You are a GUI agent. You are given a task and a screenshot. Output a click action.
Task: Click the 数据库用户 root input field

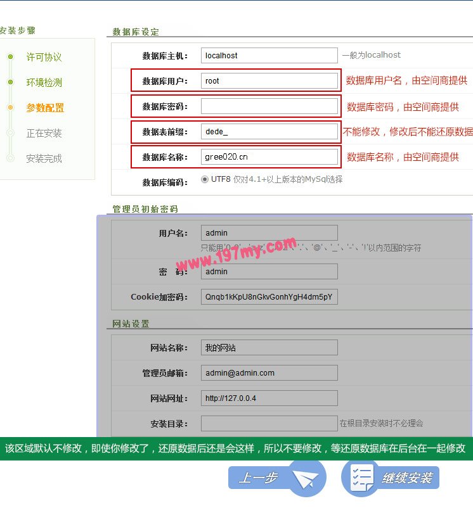pos(269,80)
